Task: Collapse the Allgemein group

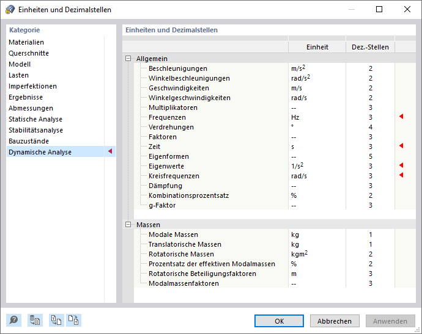Action: [x=128, y=59]
